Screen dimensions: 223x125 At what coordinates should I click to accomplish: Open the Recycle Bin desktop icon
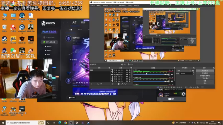pos(4,28)
